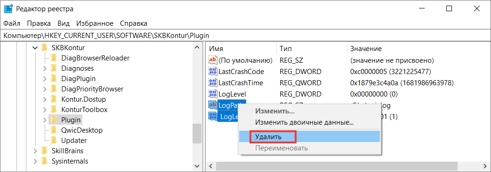Click the Registry Editor app icon in title bar
The width and height of the screenshot is (491, 172).
click(8, 9)
